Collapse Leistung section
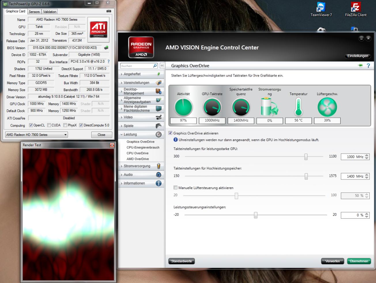Viewport: 376px width, 283px height. tap(141, 134)
